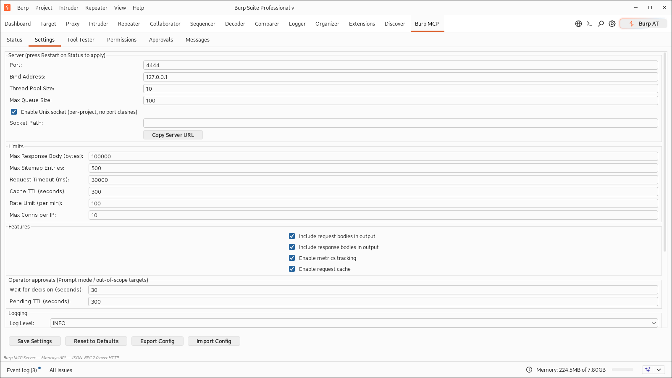Open the Burp menu

23,8
